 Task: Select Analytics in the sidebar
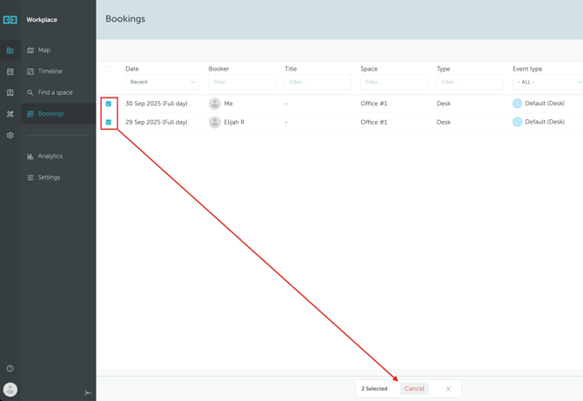50,157
